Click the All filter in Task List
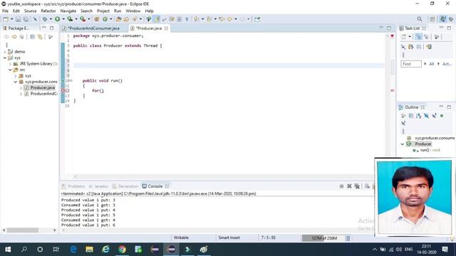456x256 pixels. tap(431, 64)
